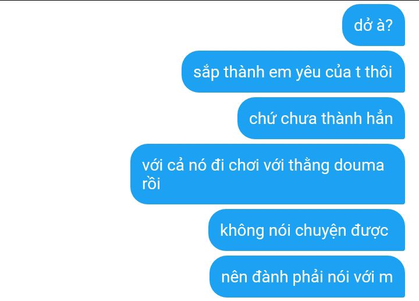Image resolution: width=419 pixels, height=301 pixels.
Task: Click the word "dở" in the first bubble
Action: coord(361,25)
